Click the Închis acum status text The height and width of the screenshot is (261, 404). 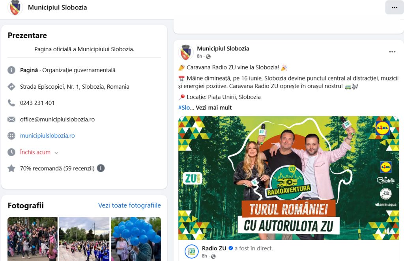tap(35, 152)
